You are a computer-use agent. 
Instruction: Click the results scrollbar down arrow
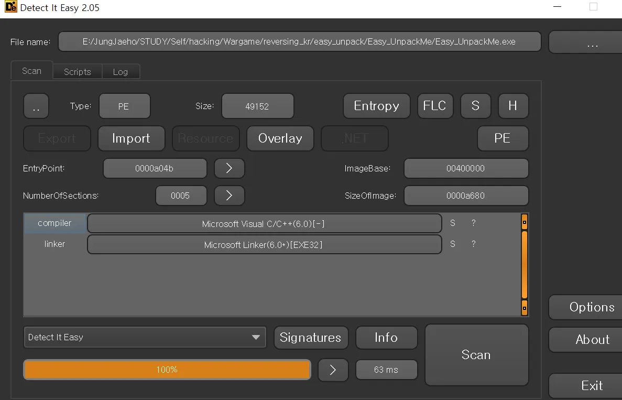tap(525, 308)
